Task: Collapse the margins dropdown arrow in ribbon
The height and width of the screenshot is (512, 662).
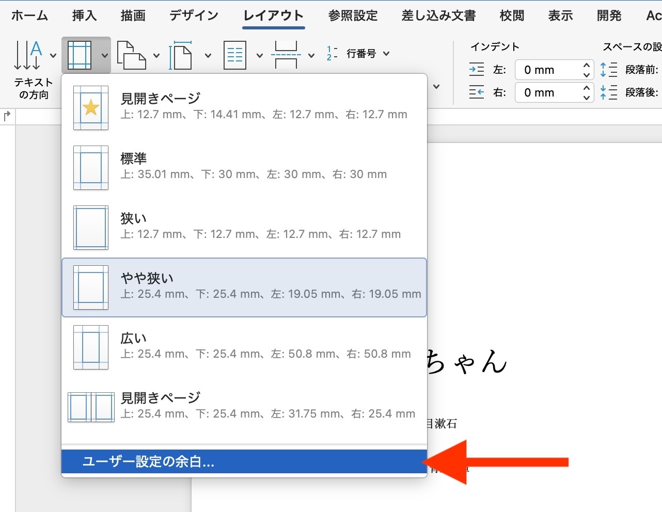Action: tap(105, 55)
